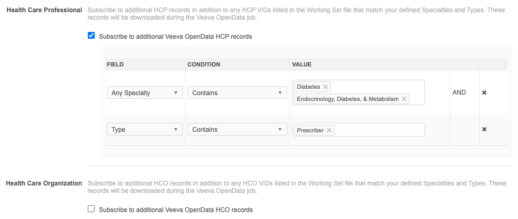Viewport: 518px width, 219px height.
Task: Click the Prescriber tag label
Action: pos(310,130)
